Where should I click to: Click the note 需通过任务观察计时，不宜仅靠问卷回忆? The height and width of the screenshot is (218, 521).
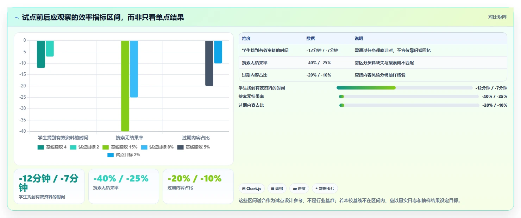tap(393, 51)
